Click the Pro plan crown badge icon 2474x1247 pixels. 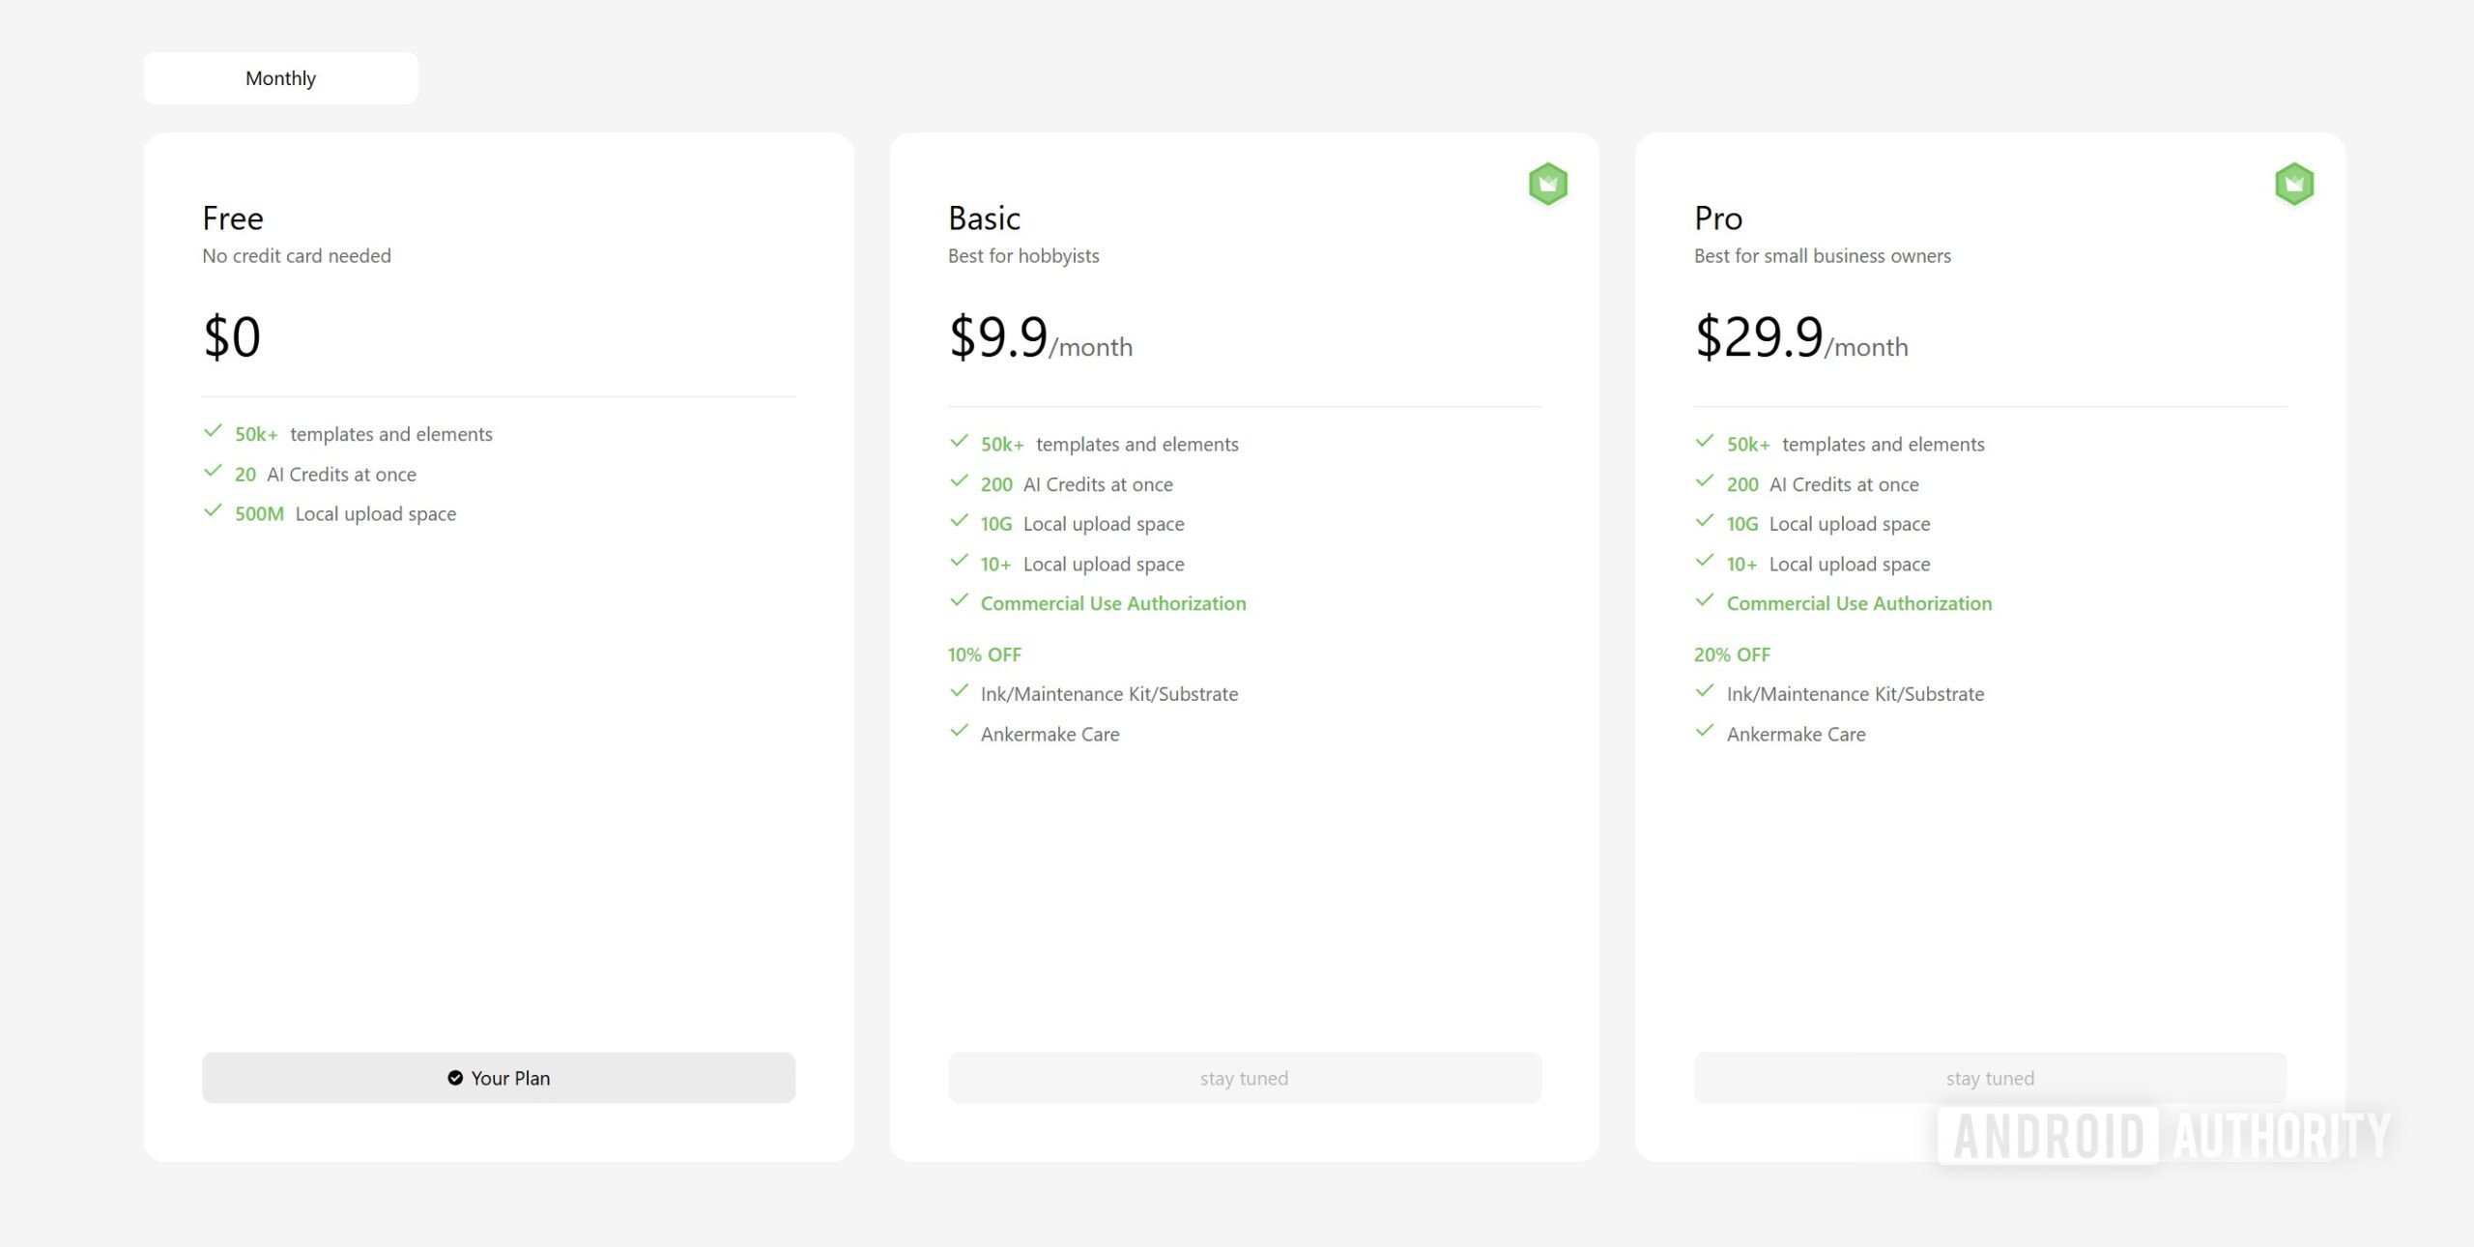[2293, 184]
